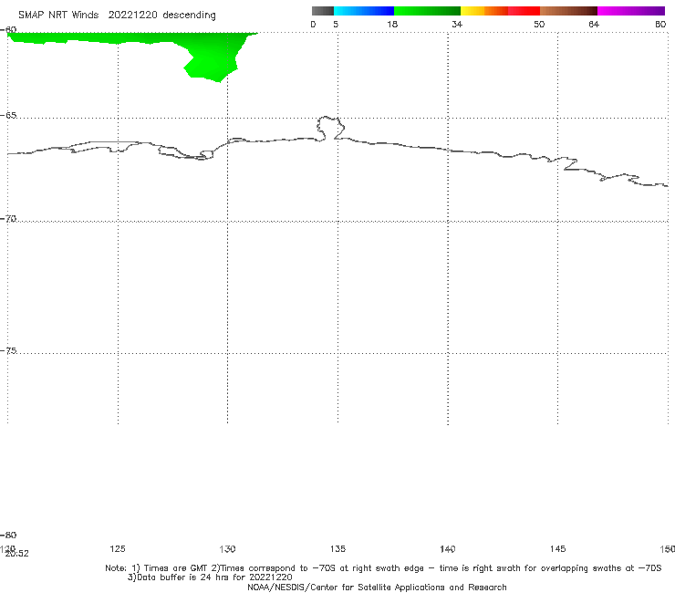Screen dimensions: 675x593
Task: Click the longitude label '145'
Action: point(557,548)
